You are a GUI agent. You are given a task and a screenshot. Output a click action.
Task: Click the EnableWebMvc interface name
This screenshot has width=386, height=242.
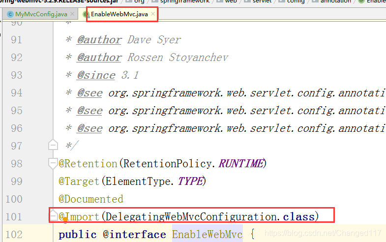click(208, 234)
